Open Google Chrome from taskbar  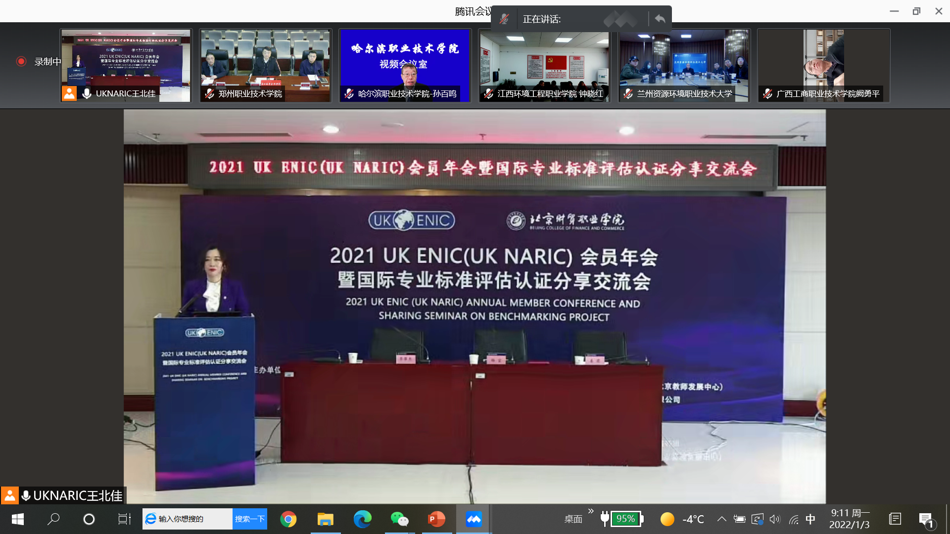[288, 519]
